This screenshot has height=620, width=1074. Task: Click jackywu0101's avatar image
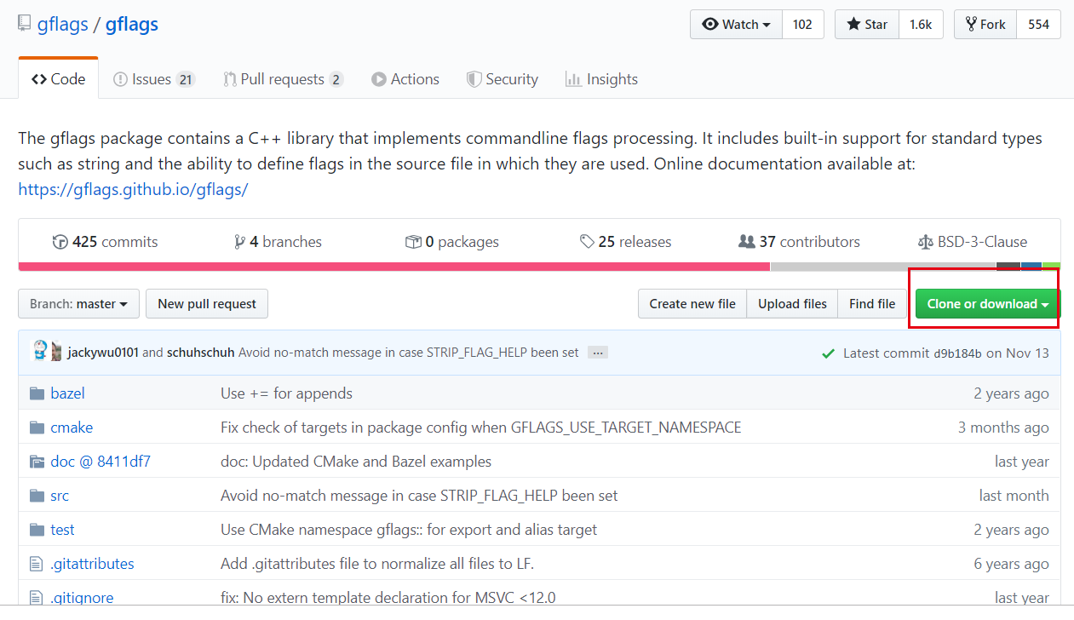tap(40, 351)
